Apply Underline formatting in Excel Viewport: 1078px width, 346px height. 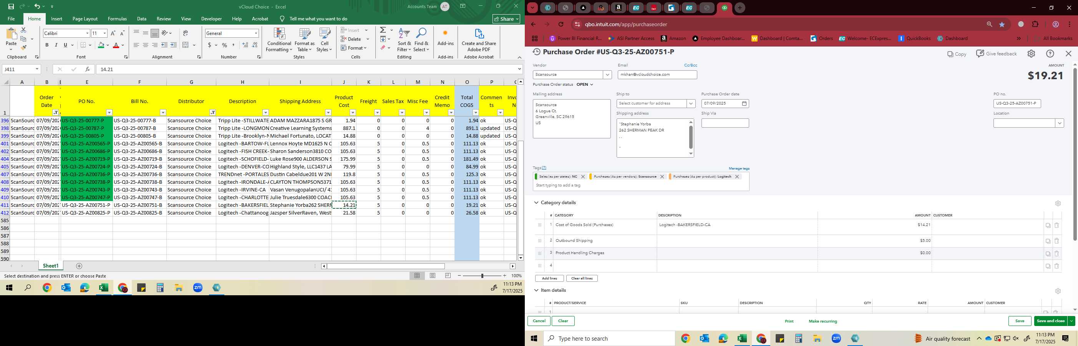pos(65,45)
